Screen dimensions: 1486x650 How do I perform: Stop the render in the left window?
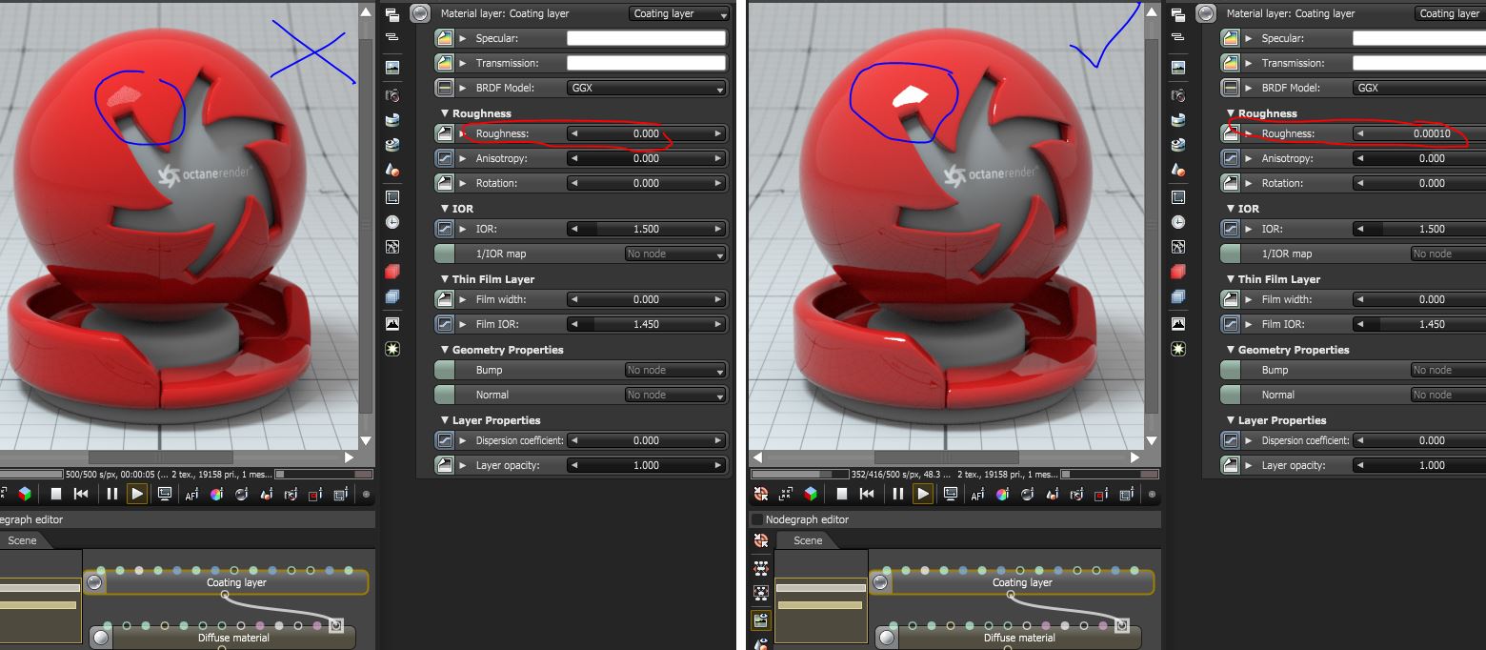click(x=56, y=494)
